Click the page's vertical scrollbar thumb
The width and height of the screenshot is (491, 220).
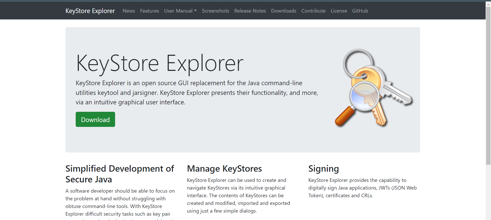pos(488,86)
